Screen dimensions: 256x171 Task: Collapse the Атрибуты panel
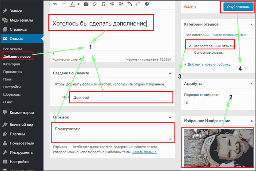tap(252, 84)
